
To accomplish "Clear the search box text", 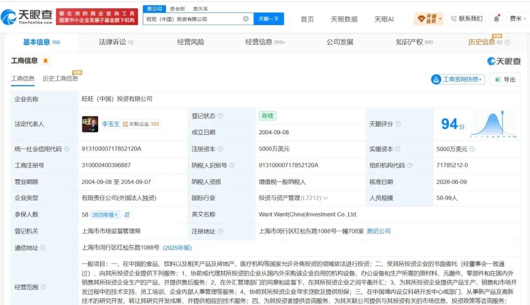I will coord(246,19).
